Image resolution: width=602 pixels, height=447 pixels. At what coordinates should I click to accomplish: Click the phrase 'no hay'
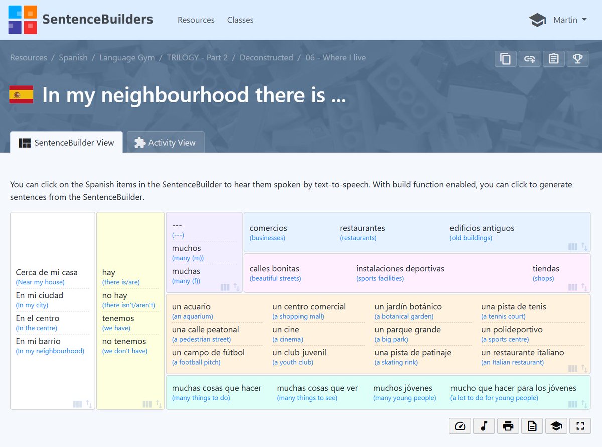(x=115, y=295)
